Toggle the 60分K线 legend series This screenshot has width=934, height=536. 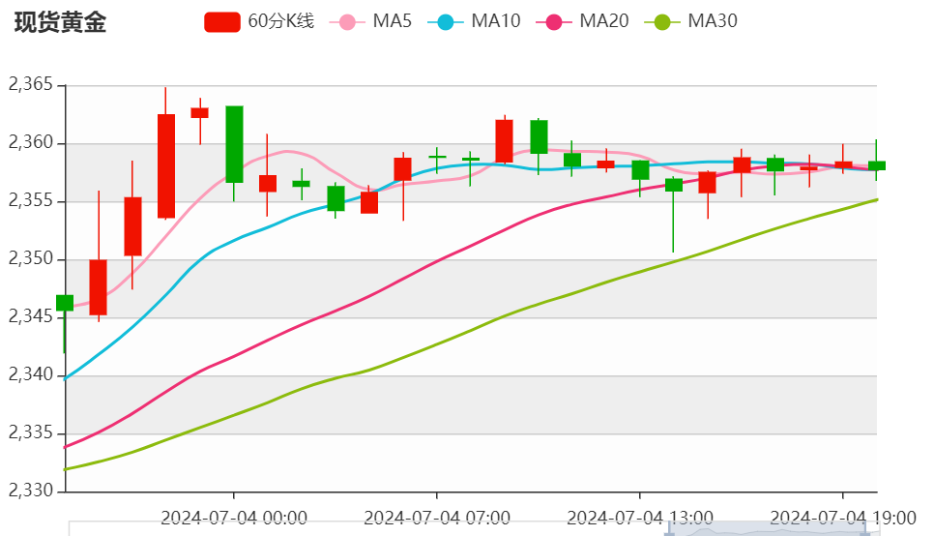pyautogui.click(x=259, y=22)
